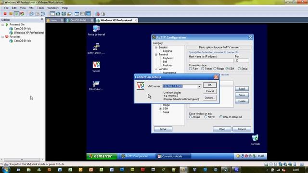308x173 pixels.
Task: Collapse the Powered On sidebar group
Action: click(x=2, y=25)
